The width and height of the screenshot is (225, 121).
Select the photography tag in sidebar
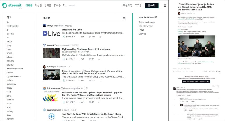[13, 26]
